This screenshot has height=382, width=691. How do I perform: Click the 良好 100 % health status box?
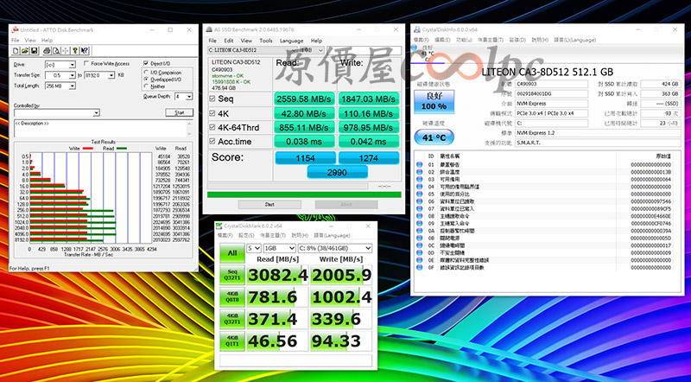[434, 102]
